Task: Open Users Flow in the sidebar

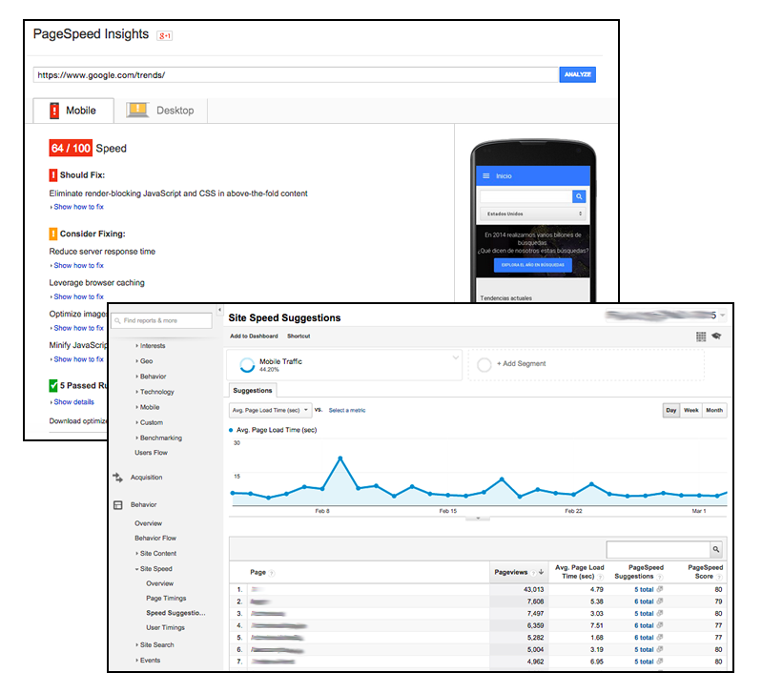Action: pyautogui.click(x=151, y=453)
